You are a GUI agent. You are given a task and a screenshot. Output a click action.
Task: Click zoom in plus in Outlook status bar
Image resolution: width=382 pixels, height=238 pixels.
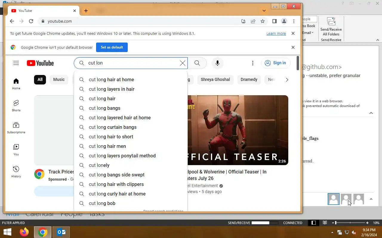coord(367,223)
